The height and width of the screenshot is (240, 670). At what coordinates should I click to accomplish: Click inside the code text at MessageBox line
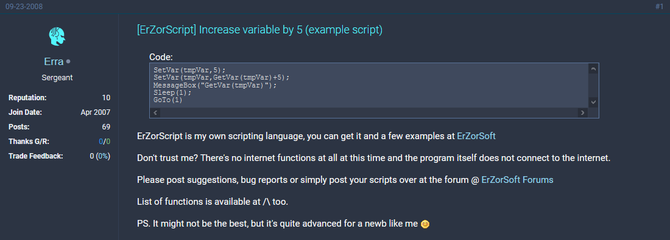coord(215,85)
